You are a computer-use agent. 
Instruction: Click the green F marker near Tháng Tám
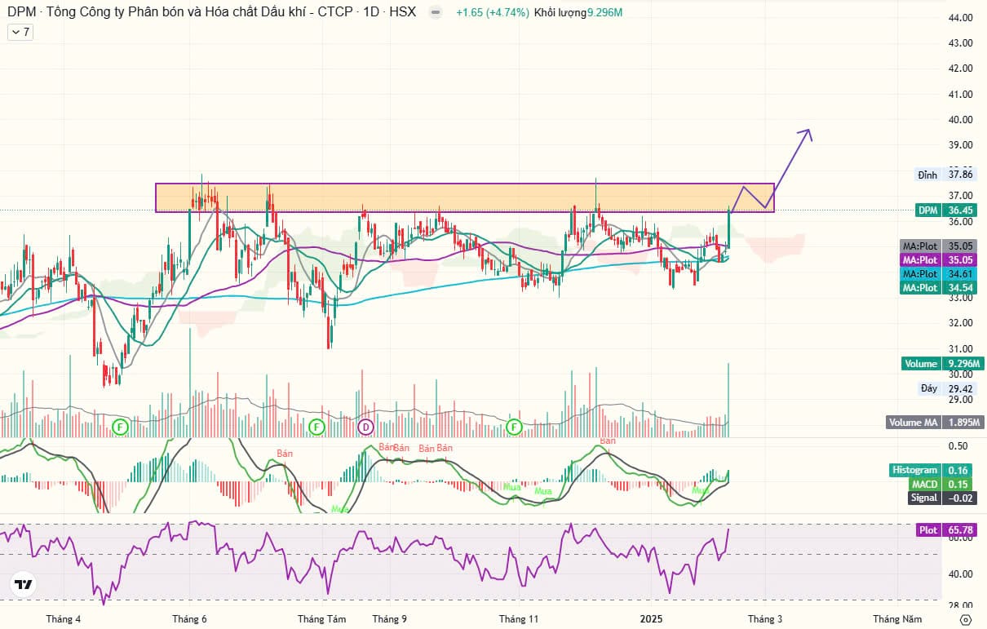point(316,427)
